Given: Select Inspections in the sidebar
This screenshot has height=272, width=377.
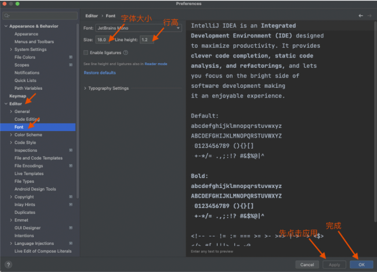Looking at the screenshot, I should (x=26, y=150).
